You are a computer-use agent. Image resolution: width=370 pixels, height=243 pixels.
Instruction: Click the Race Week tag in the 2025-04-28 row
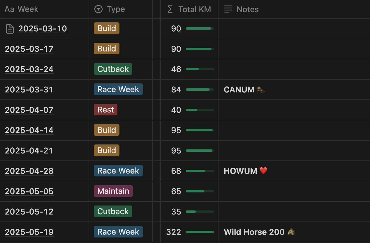(x=118, y=171)
